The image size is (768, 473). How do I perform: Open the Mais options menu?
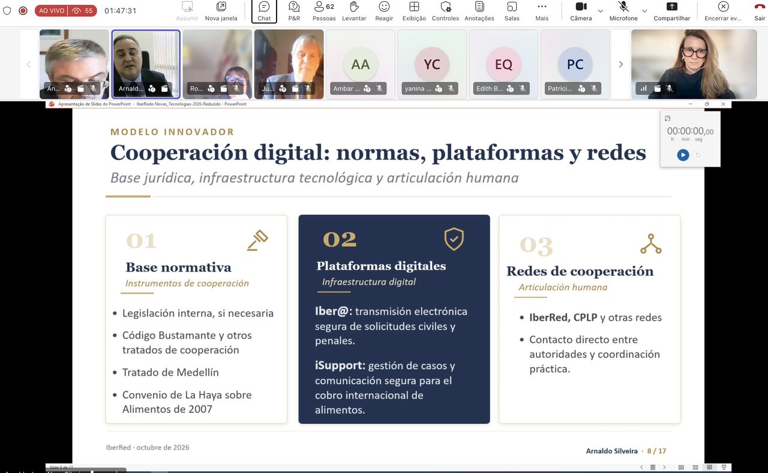pos(542,11)
